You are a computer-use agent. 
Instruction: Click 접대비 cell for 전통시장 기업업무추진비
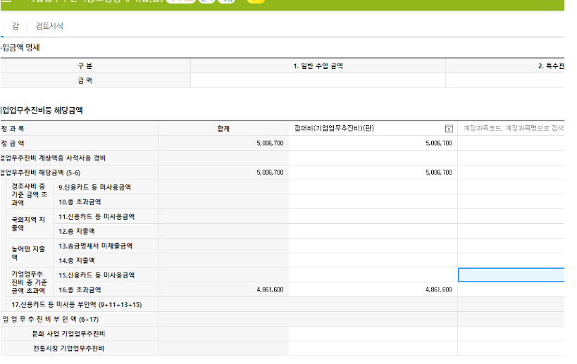click(373, 348)
